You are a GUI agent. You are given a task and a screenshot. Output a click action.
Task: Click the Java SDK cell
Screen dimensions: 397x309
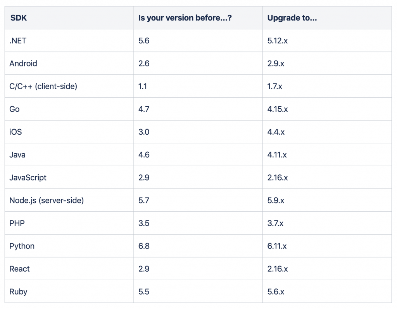17,155
